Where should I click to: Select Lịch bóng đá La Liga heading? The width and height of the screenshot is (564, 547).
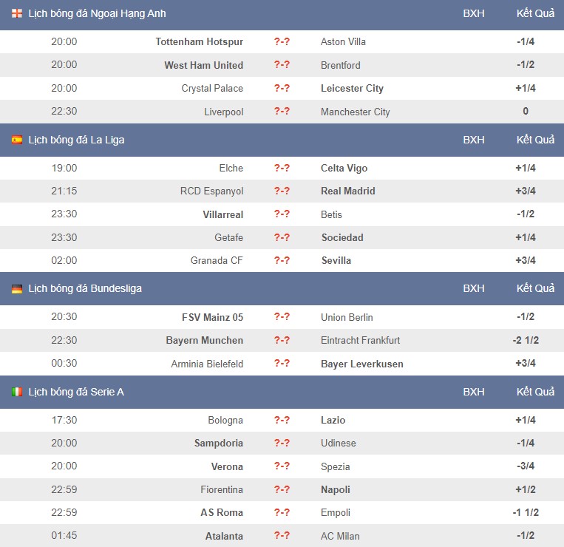coord(76,140)
